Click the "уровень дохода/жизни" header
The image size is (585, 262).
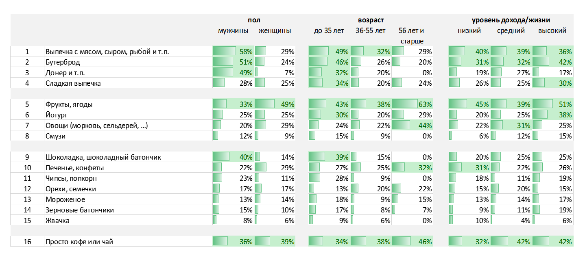tap(511, 20)
